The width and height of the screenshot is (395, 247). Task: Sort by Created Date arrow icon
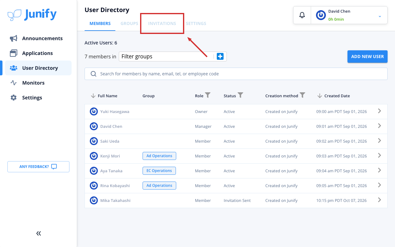320,96
